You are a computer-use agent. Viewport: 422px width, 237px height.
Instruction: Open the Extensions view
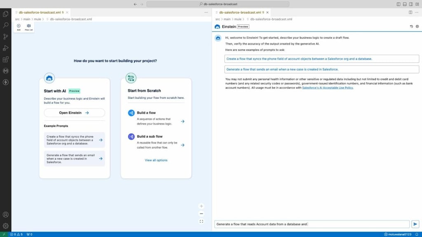pyautogui.click(x=5, y=59)
